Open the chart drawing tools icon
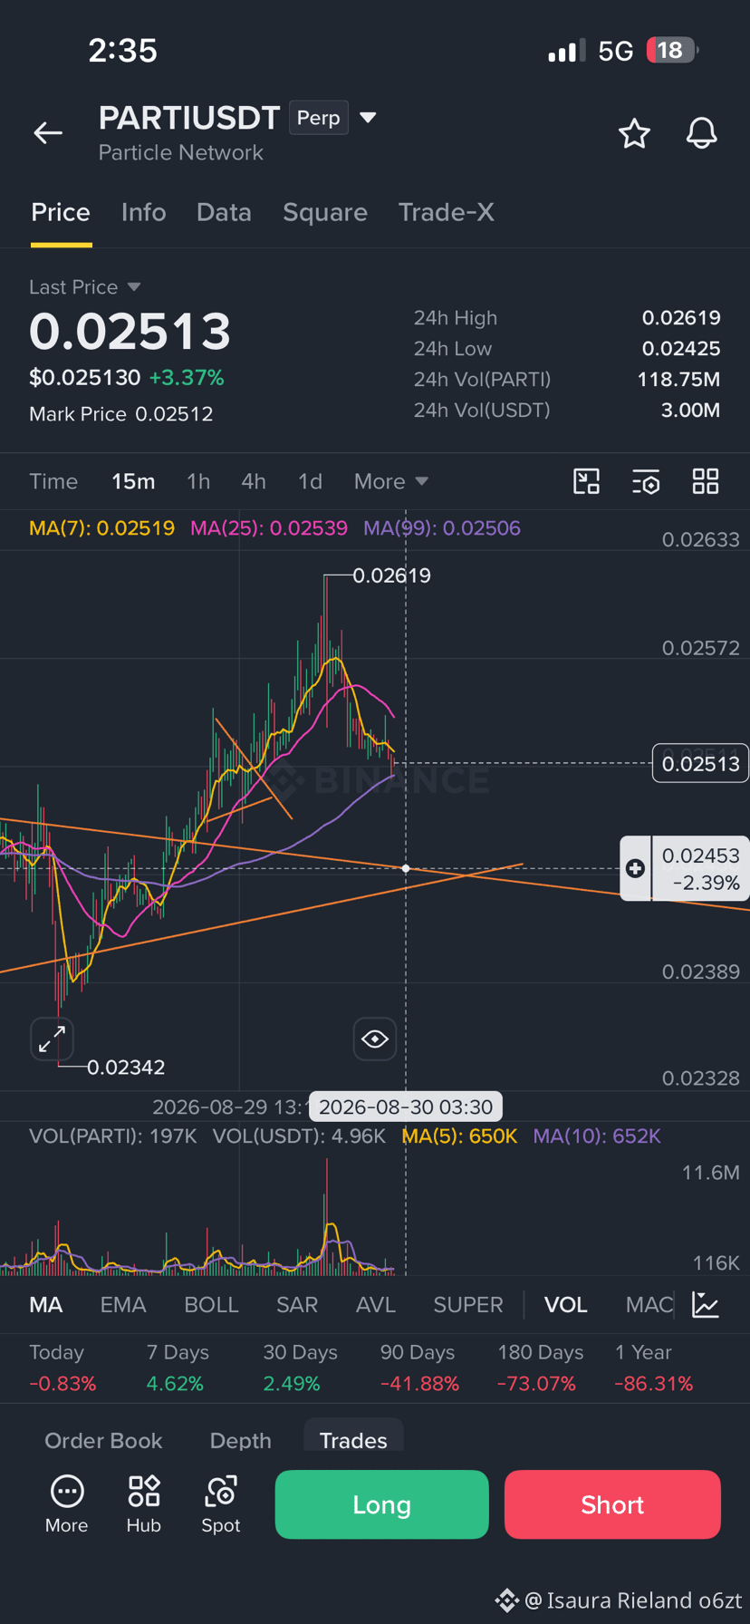The height and width of the screenshot is (1624, 750). [587, 481]
